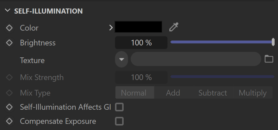Click the Mix Type keyframe diamond

(x=9, y=93)
